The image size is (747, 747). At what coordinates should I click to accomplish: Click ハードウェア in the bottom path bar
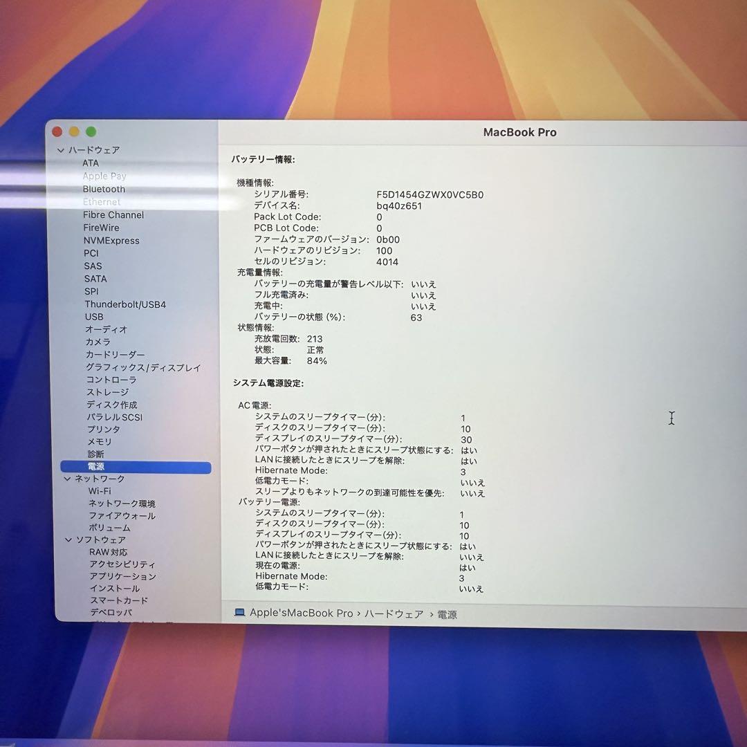coord(394,614)
